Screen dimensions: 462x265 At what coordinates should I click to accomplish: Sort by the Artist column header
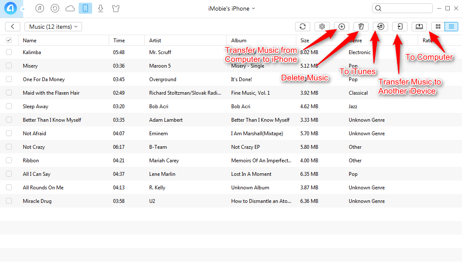point(155,41)
